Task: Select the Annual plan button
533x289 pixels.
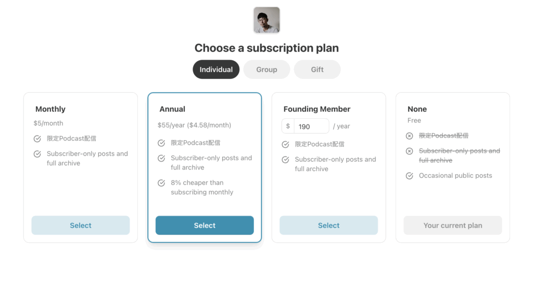Action: coord(205,226)
